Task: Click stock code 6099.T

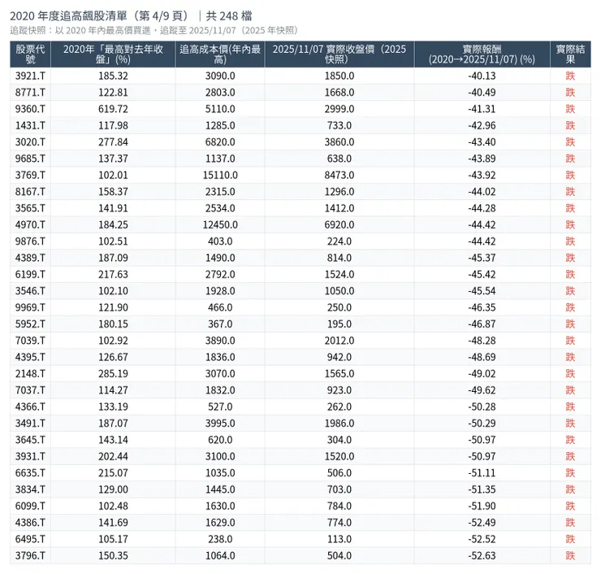Action: pos(30,506)
